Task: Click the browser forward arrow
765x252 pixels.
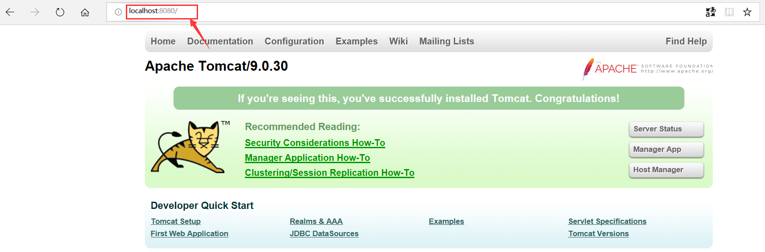Action: pos(35,12)
